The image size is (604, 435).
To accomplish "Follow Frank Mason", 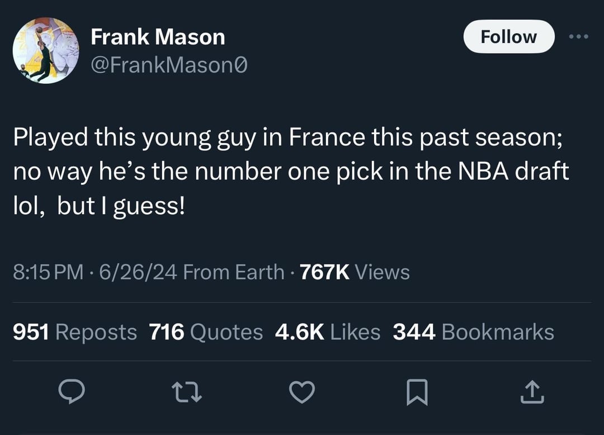I will point(508,37).
